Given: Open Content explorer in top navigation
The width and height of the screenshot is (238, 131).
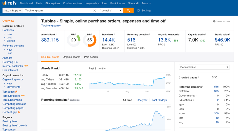Looking at the screenshot, I should (x=73, y=3).
